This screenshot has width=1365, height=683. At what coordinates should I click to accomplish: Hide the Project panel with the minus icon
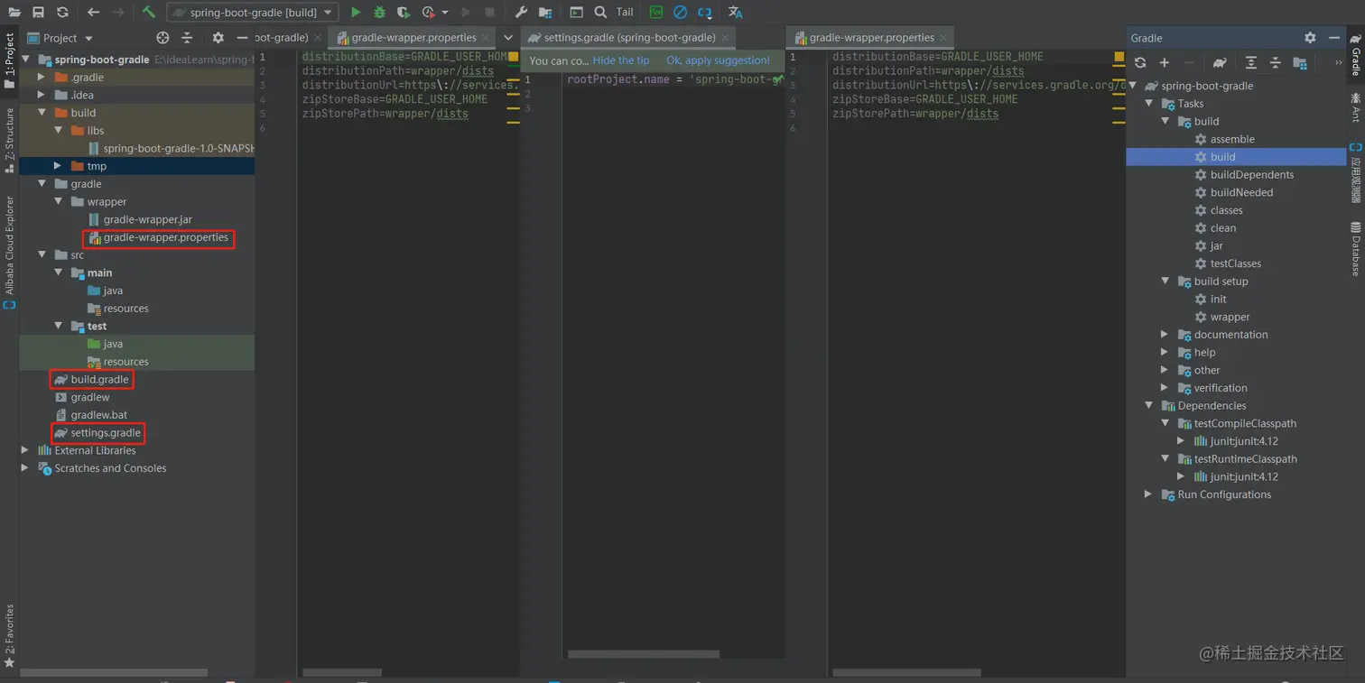pyautogui.click(x=242, y=38)
